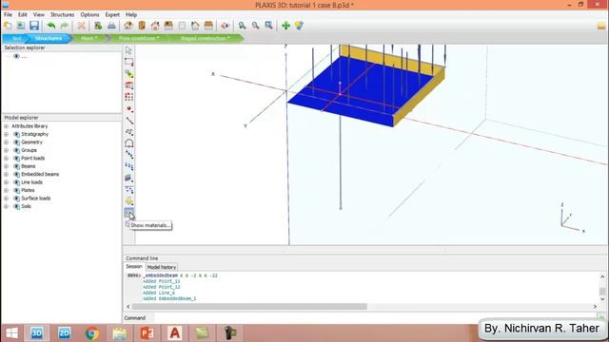Expand the Plates tree node

coord(7,190)
